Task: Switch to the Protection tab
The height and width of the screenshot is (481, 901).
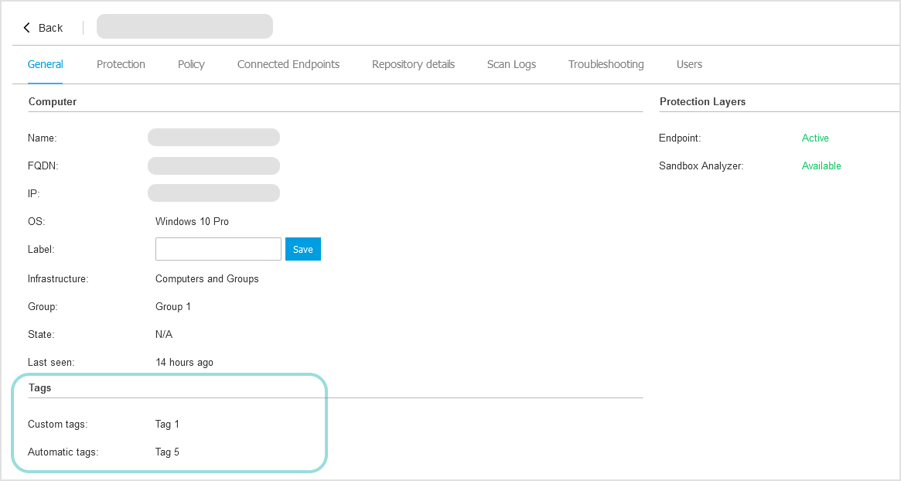Action: point(121,64)
